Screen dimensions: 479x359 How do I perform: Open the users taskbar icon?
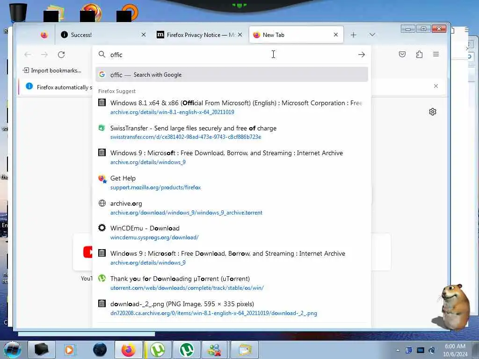pyautogui.click(x=215, y=350)
